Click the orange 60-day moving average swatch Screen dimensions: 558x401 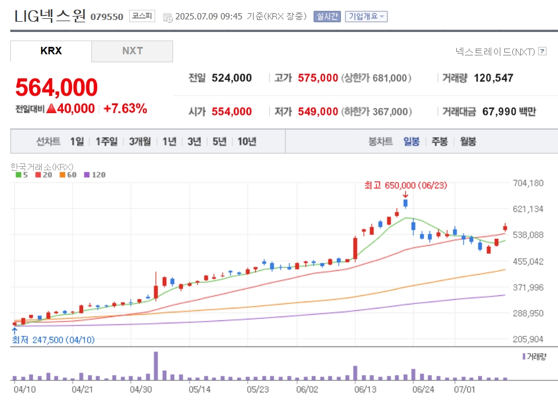click(x=62, y=175)
